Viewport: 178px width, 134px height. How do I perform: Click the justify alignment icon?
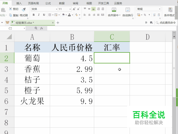click(x=98, y=15)
